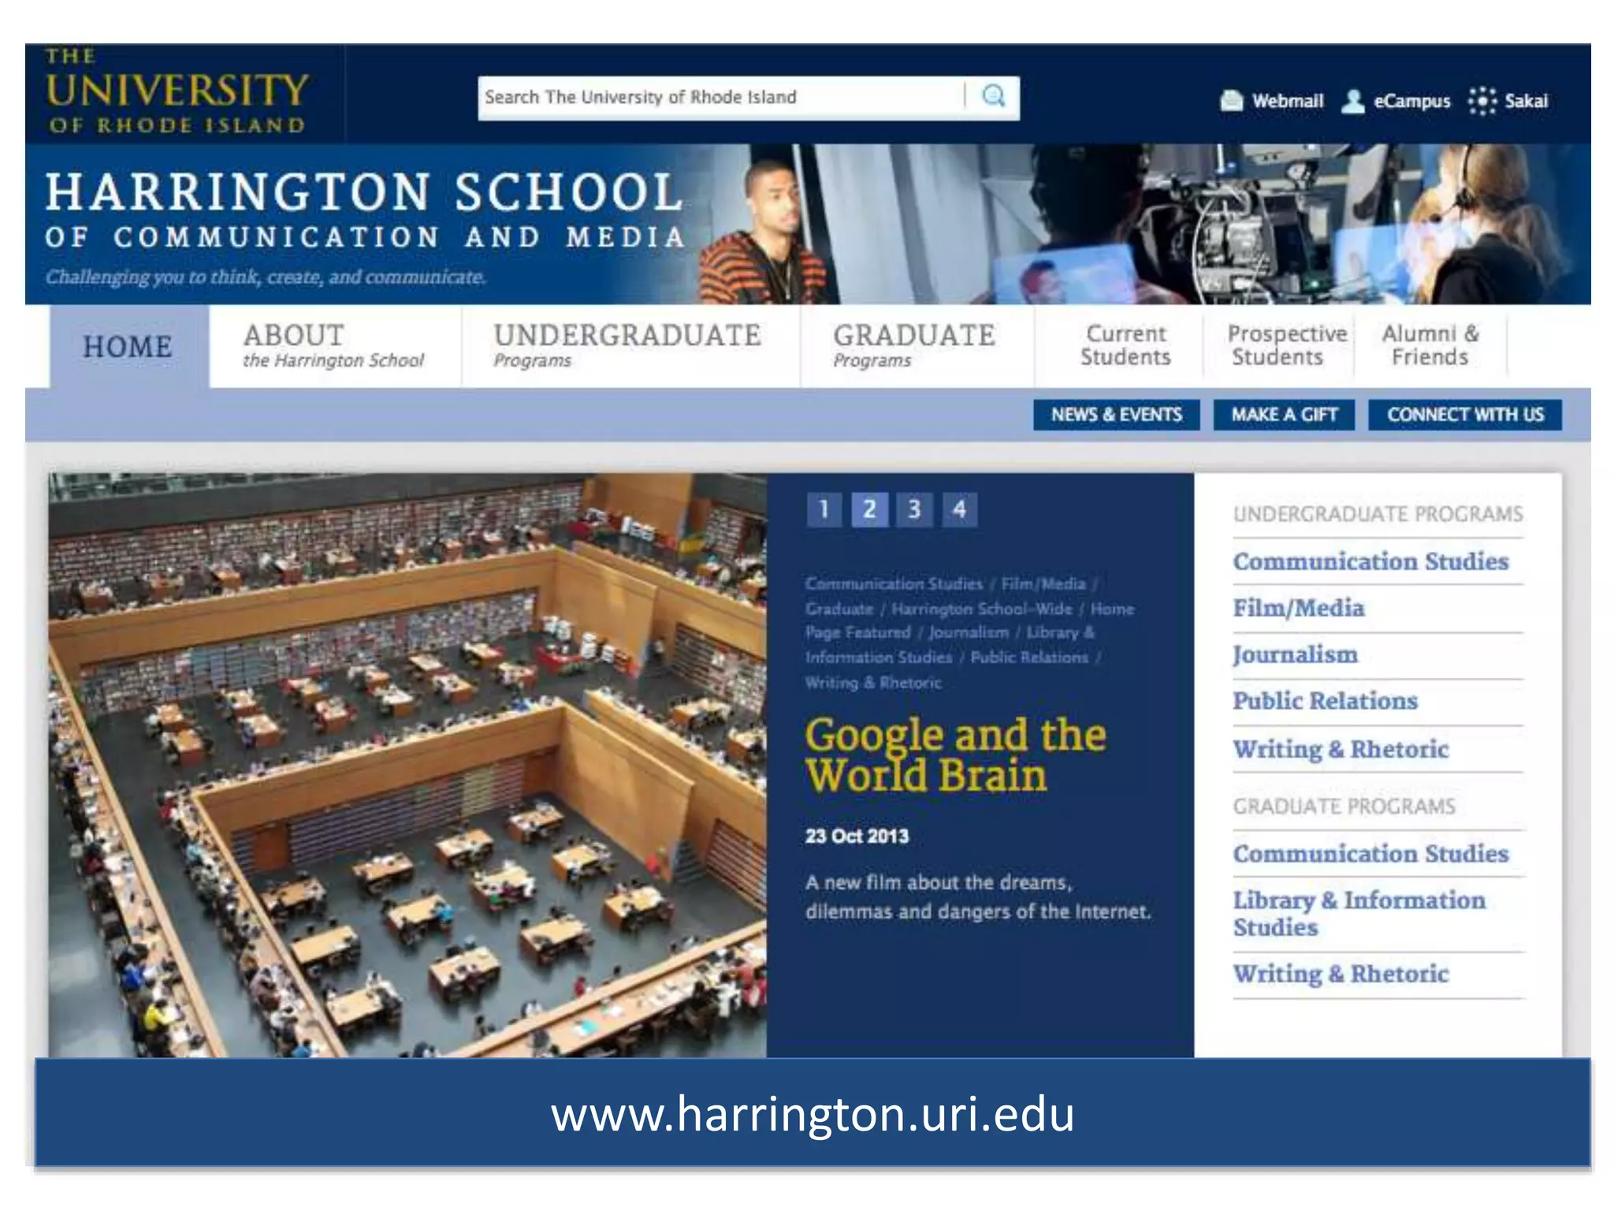Click 'Journalism' tag in slide categories
This screenshot has height=1211, width=1614.
969,633
